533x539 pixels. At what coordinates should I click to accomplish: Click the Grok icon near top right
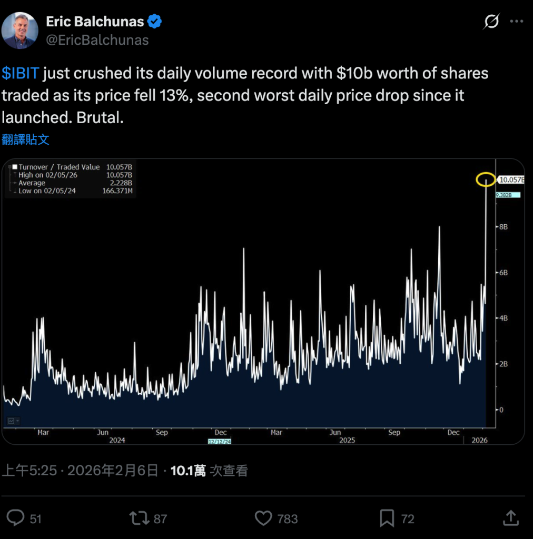[491, 22]
